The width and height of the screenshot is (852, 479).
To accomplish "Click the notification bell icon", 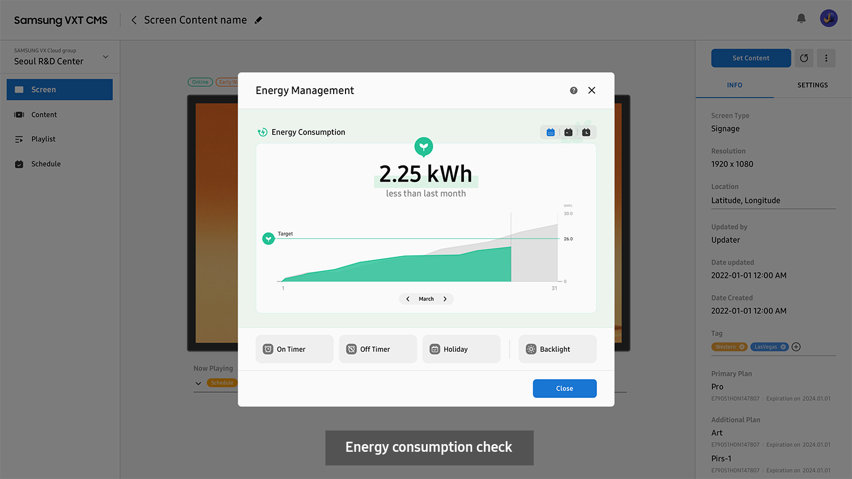I will coord(801,18).
